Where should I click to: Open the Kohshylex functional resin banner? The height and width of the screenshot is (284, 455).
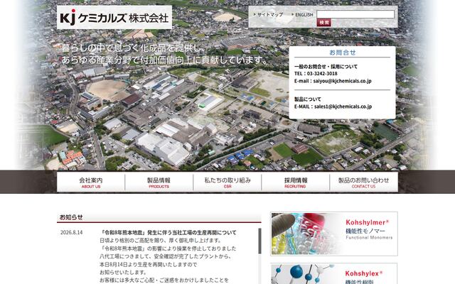(x=334, y=273)
